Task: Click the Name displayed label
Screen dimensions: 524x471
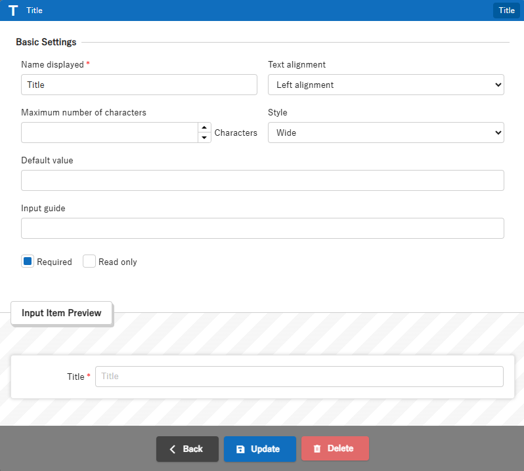Action: click(53, 64)
